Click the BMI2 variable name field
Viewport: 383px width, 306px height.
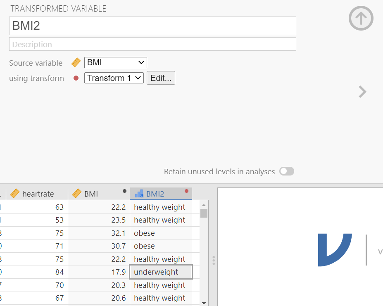(x=152, y=26)
